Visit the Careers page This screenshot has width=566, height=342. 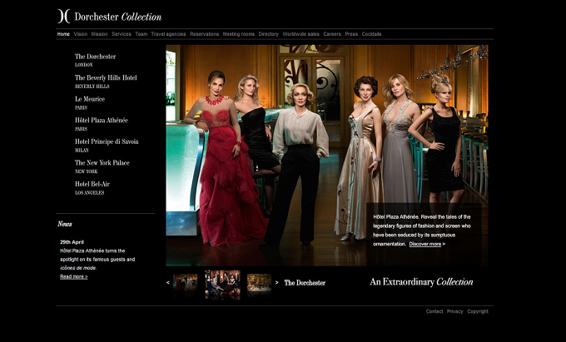coord(332,34)
